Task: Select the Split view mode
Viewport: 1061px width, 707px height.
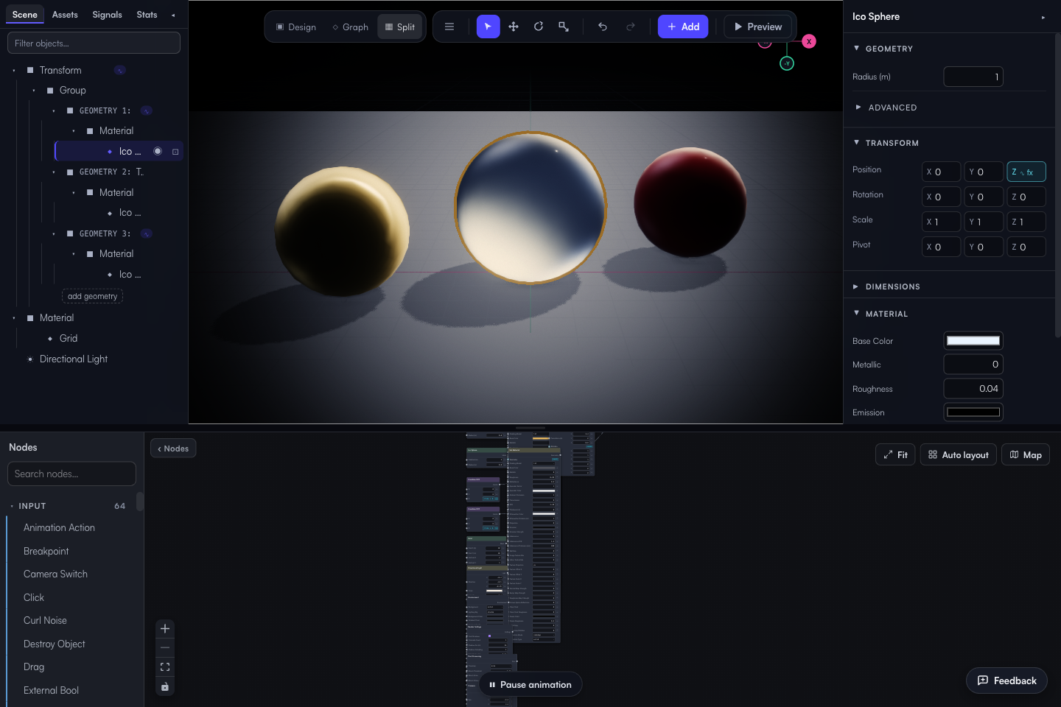Action: (x=400, y=27)
